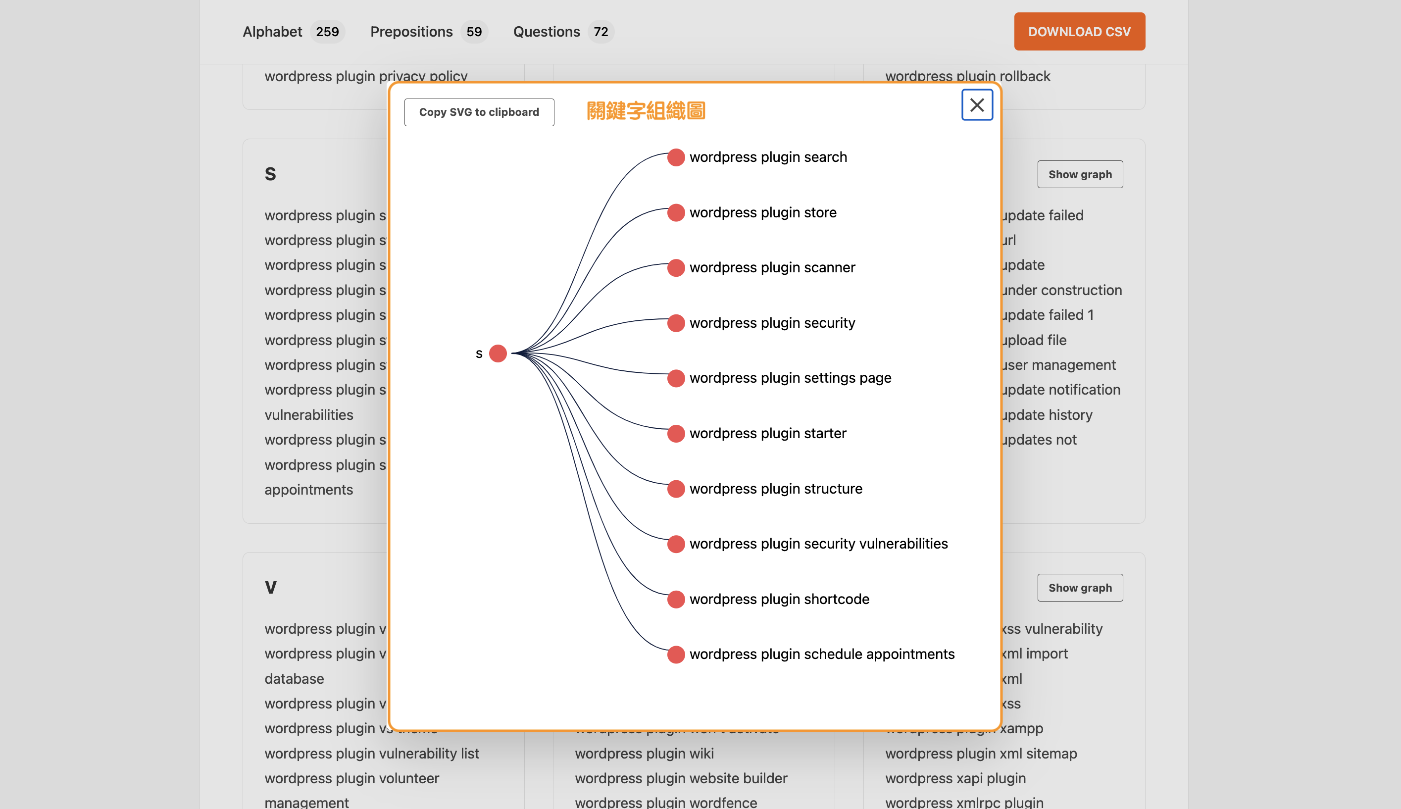The height and width of the screenshot is (809, 1401).
Task: Click keyword 'wordpress plugin privacy policy'
Action: (x=366, y=76)
